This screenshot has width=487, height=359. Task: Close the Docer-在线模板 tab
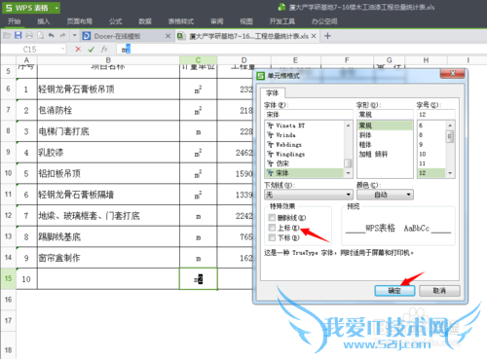(168, 36)
